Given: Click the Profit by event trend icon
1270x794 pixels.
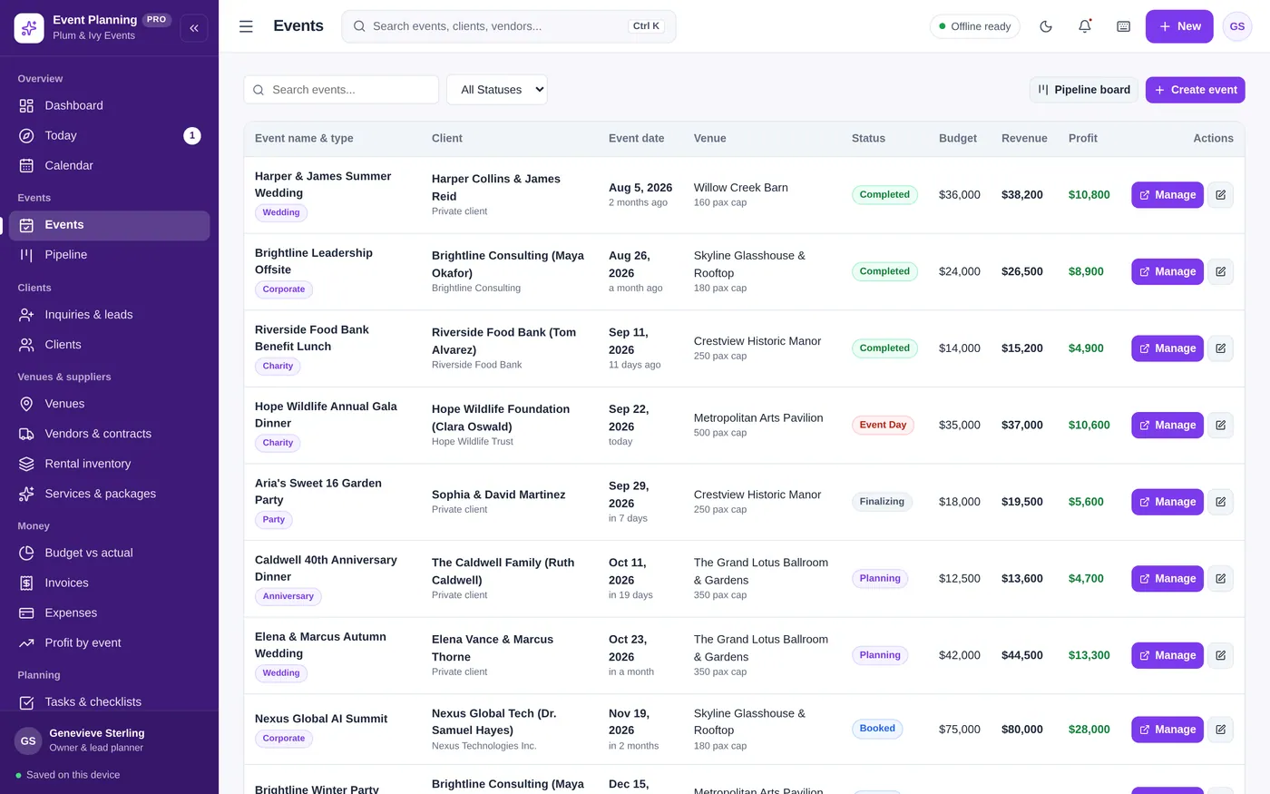Looking at the screenshot, I should pyautogui.click(x=26, y=642).
